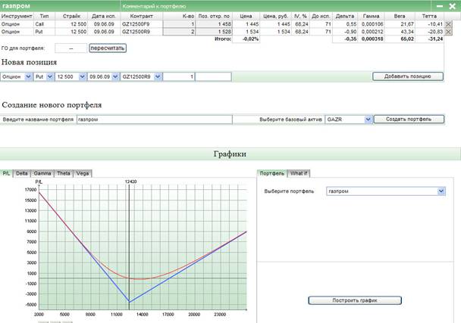Edit quantity cell 2 of Put option

(179, 32)
